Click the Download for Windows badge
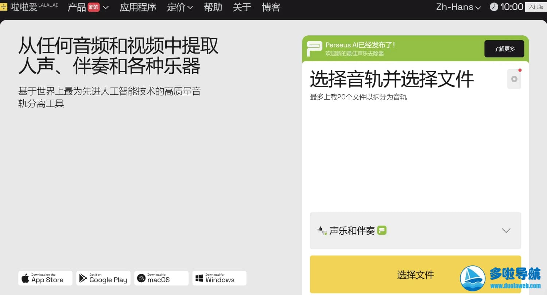Image resolution: width=547 pixels, height=295 pixels. tap(219, 278)
